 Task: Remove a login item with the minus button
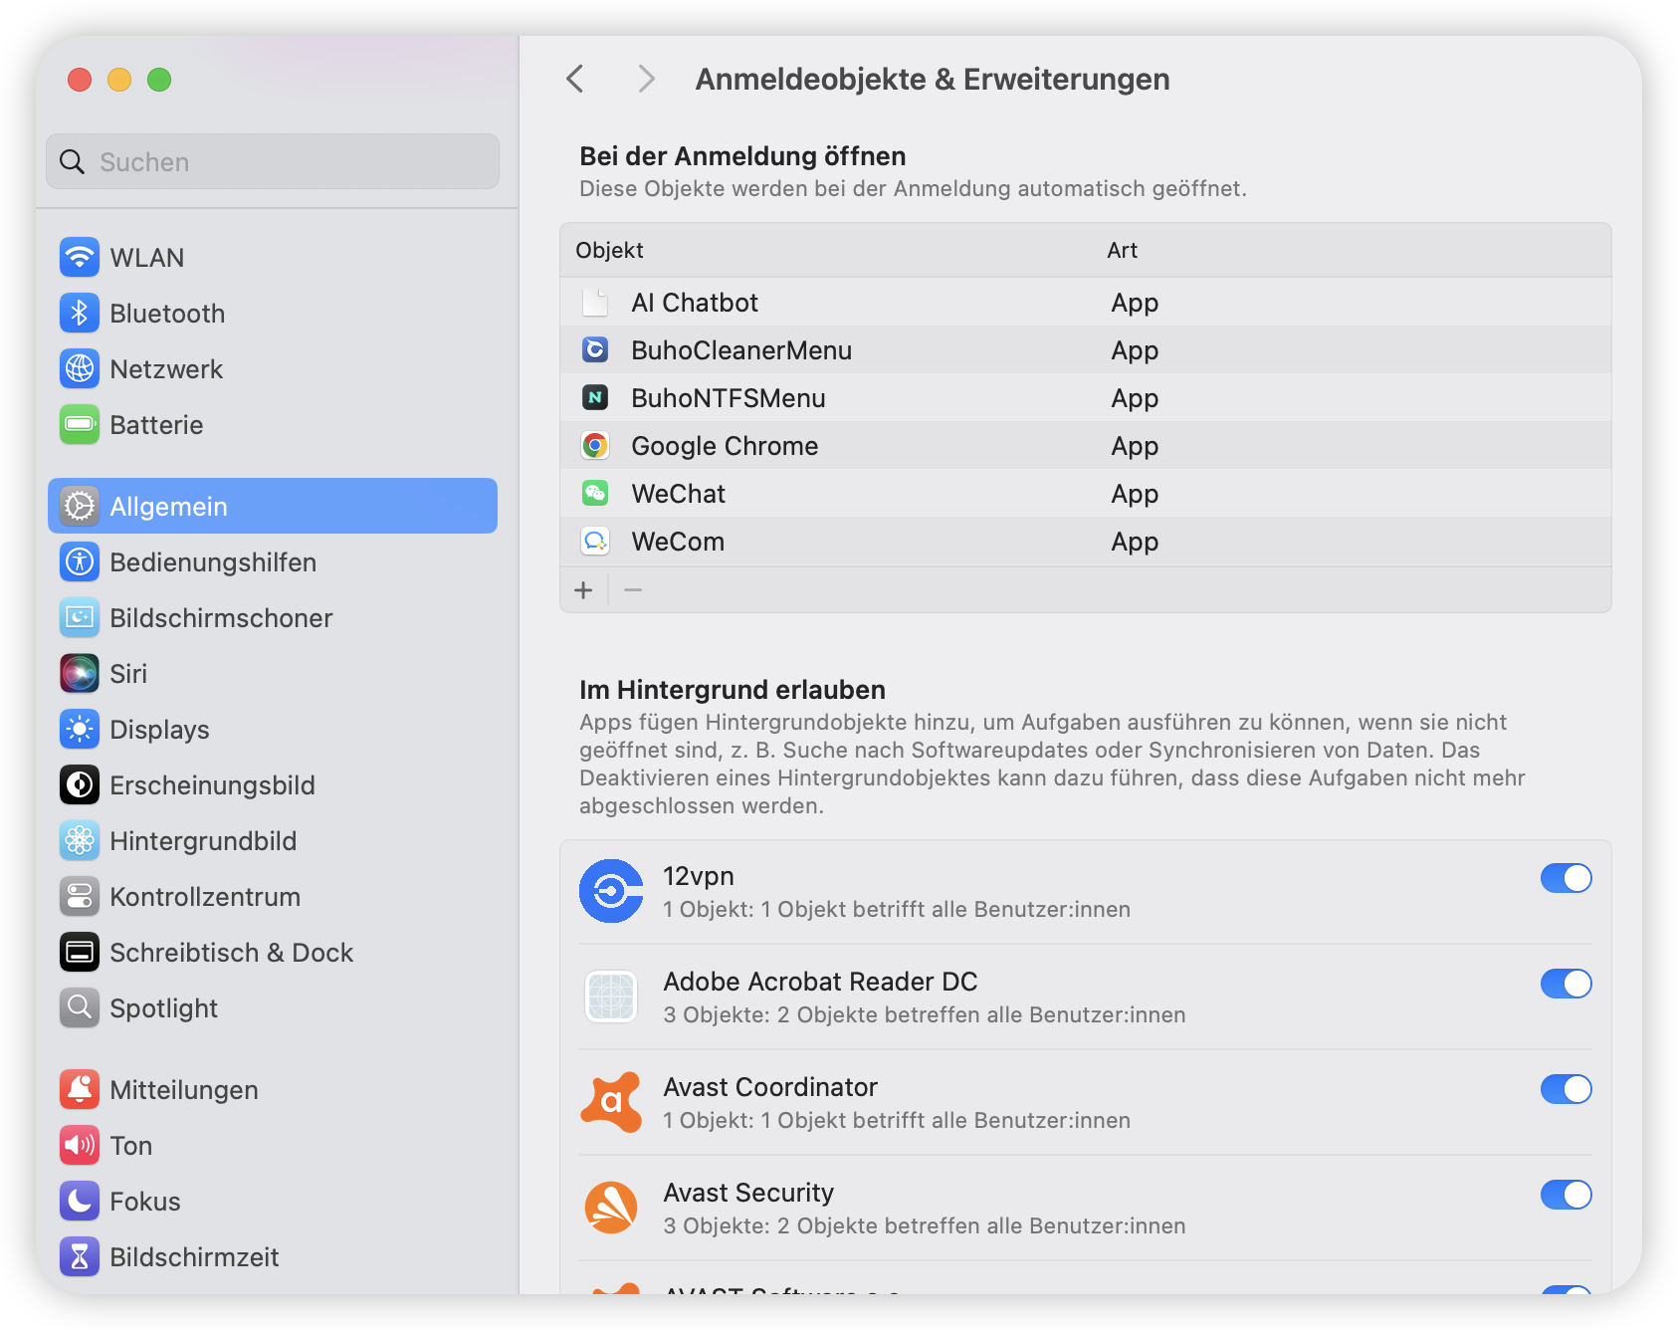[x=633, y=590]
